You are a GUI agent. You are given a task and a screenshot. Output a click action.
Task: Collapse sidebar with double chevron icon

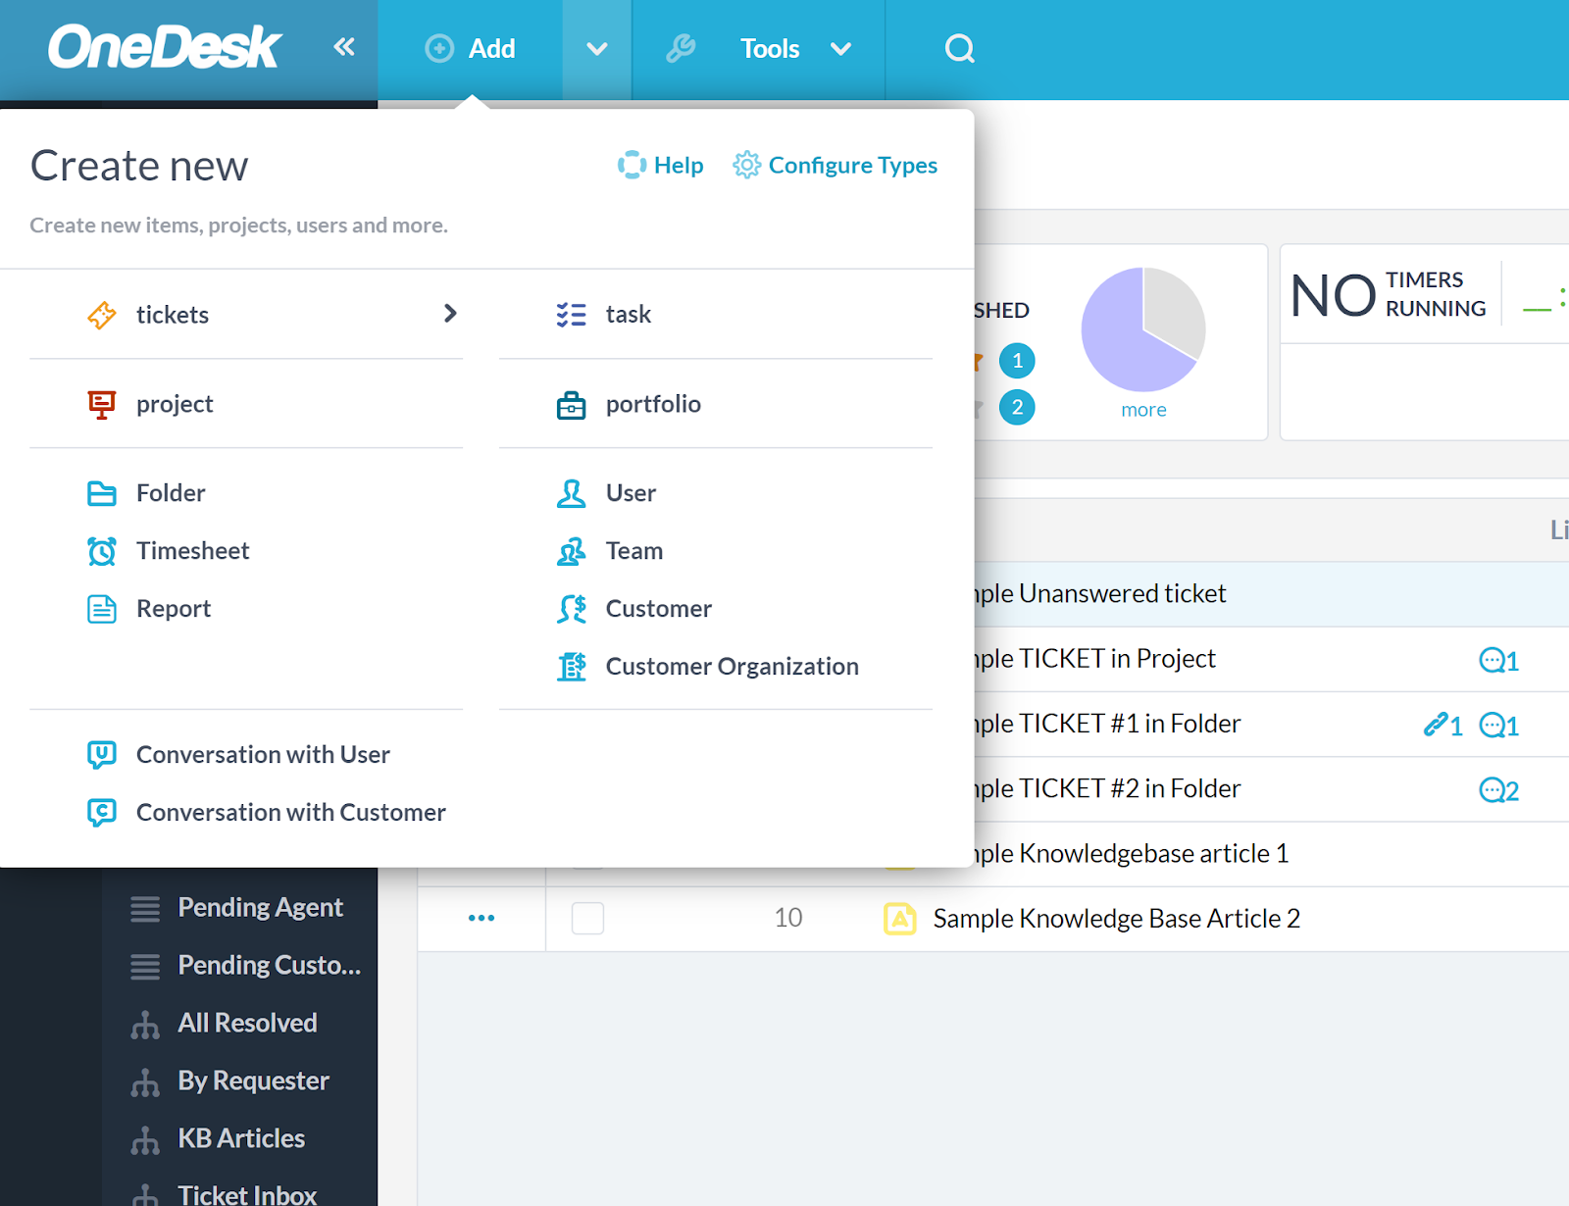[x=343, y=47]
